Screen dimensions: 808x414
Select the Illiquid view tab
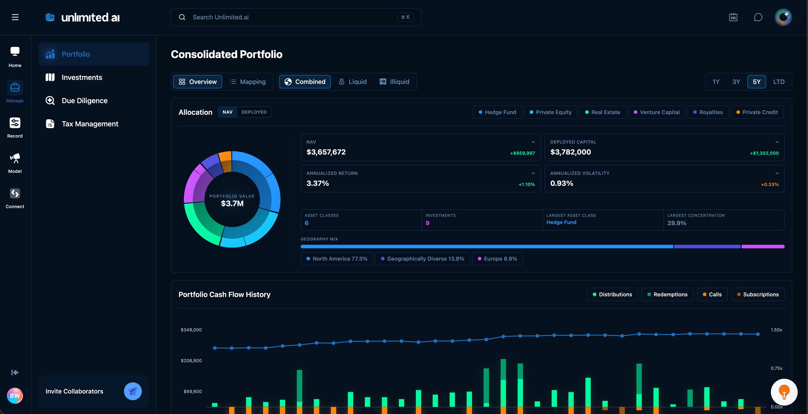click(394, 82)
